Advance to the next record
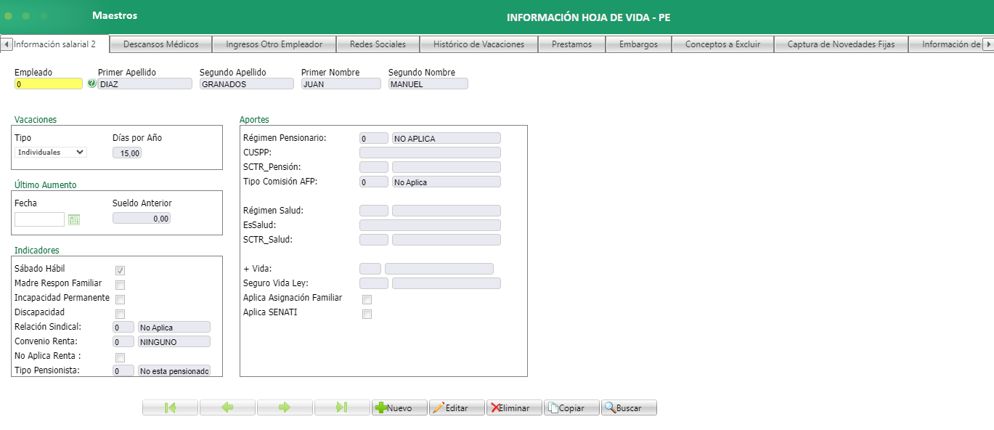Screen dimensions: 994x430 tap(285, 407)
